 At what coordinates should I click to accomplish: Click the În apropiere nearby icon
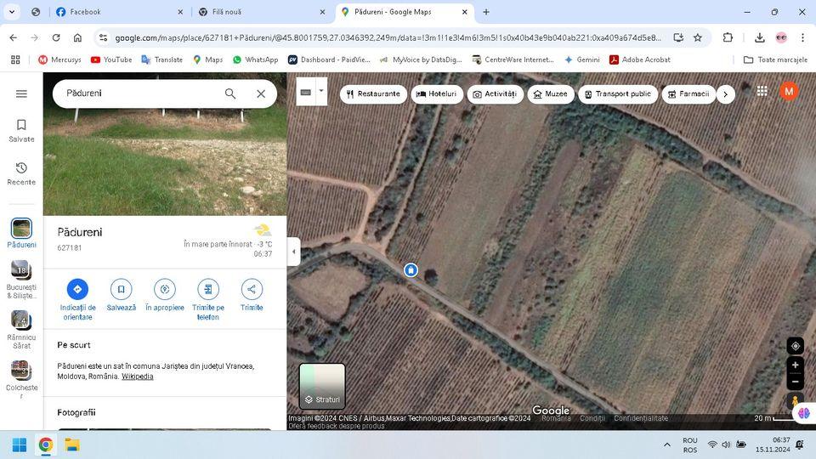(164, 289)
